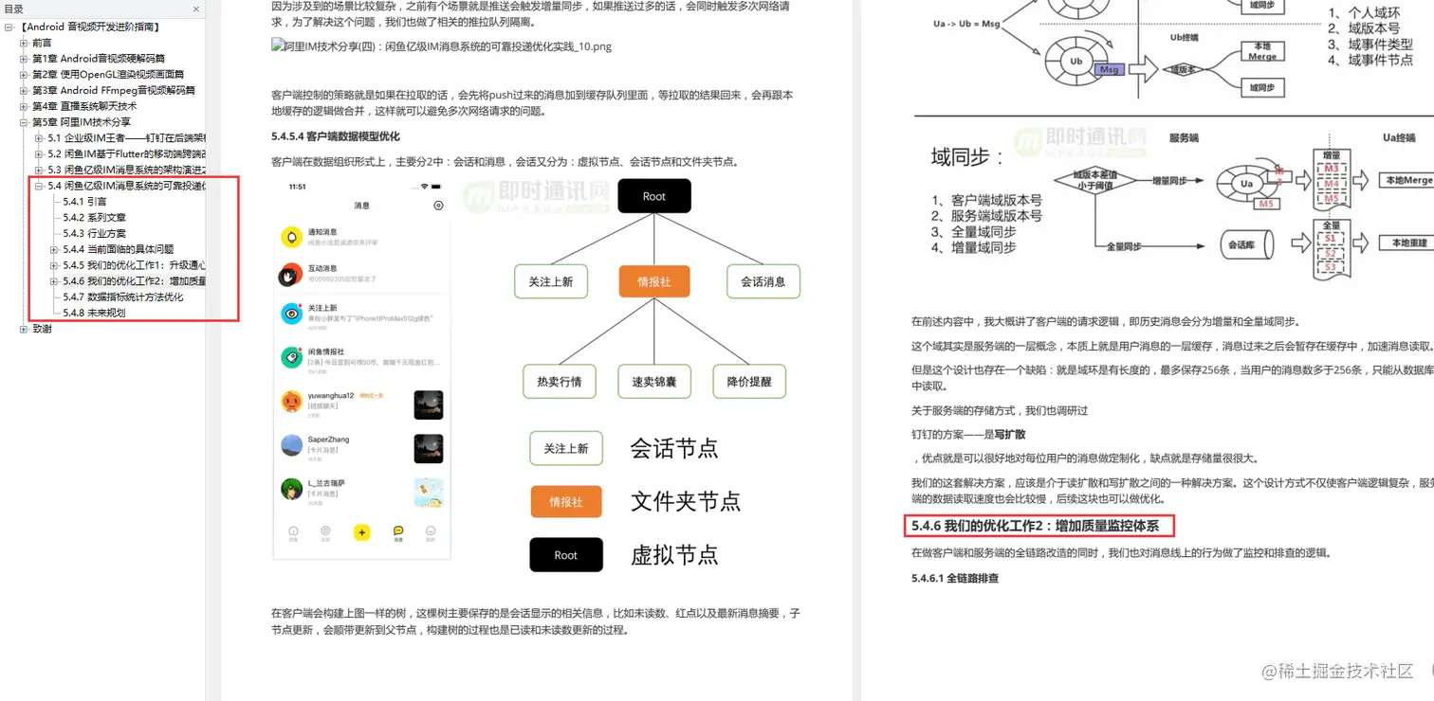Viewport: 1434px width, 701px height.
Task: Click the 速卖锦囊 node in the diagram
Action: (654, 382)
